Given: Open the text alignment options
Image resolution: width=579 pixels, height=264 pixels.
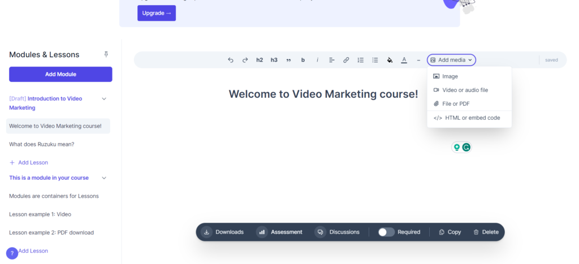Looking at the screenshot, I should click(x=332, y=60).
